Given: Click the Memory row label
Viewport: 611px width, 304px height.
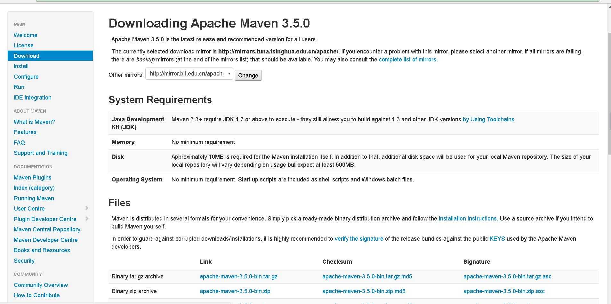Looking at the screenshot, I should [x=123, y=142].
